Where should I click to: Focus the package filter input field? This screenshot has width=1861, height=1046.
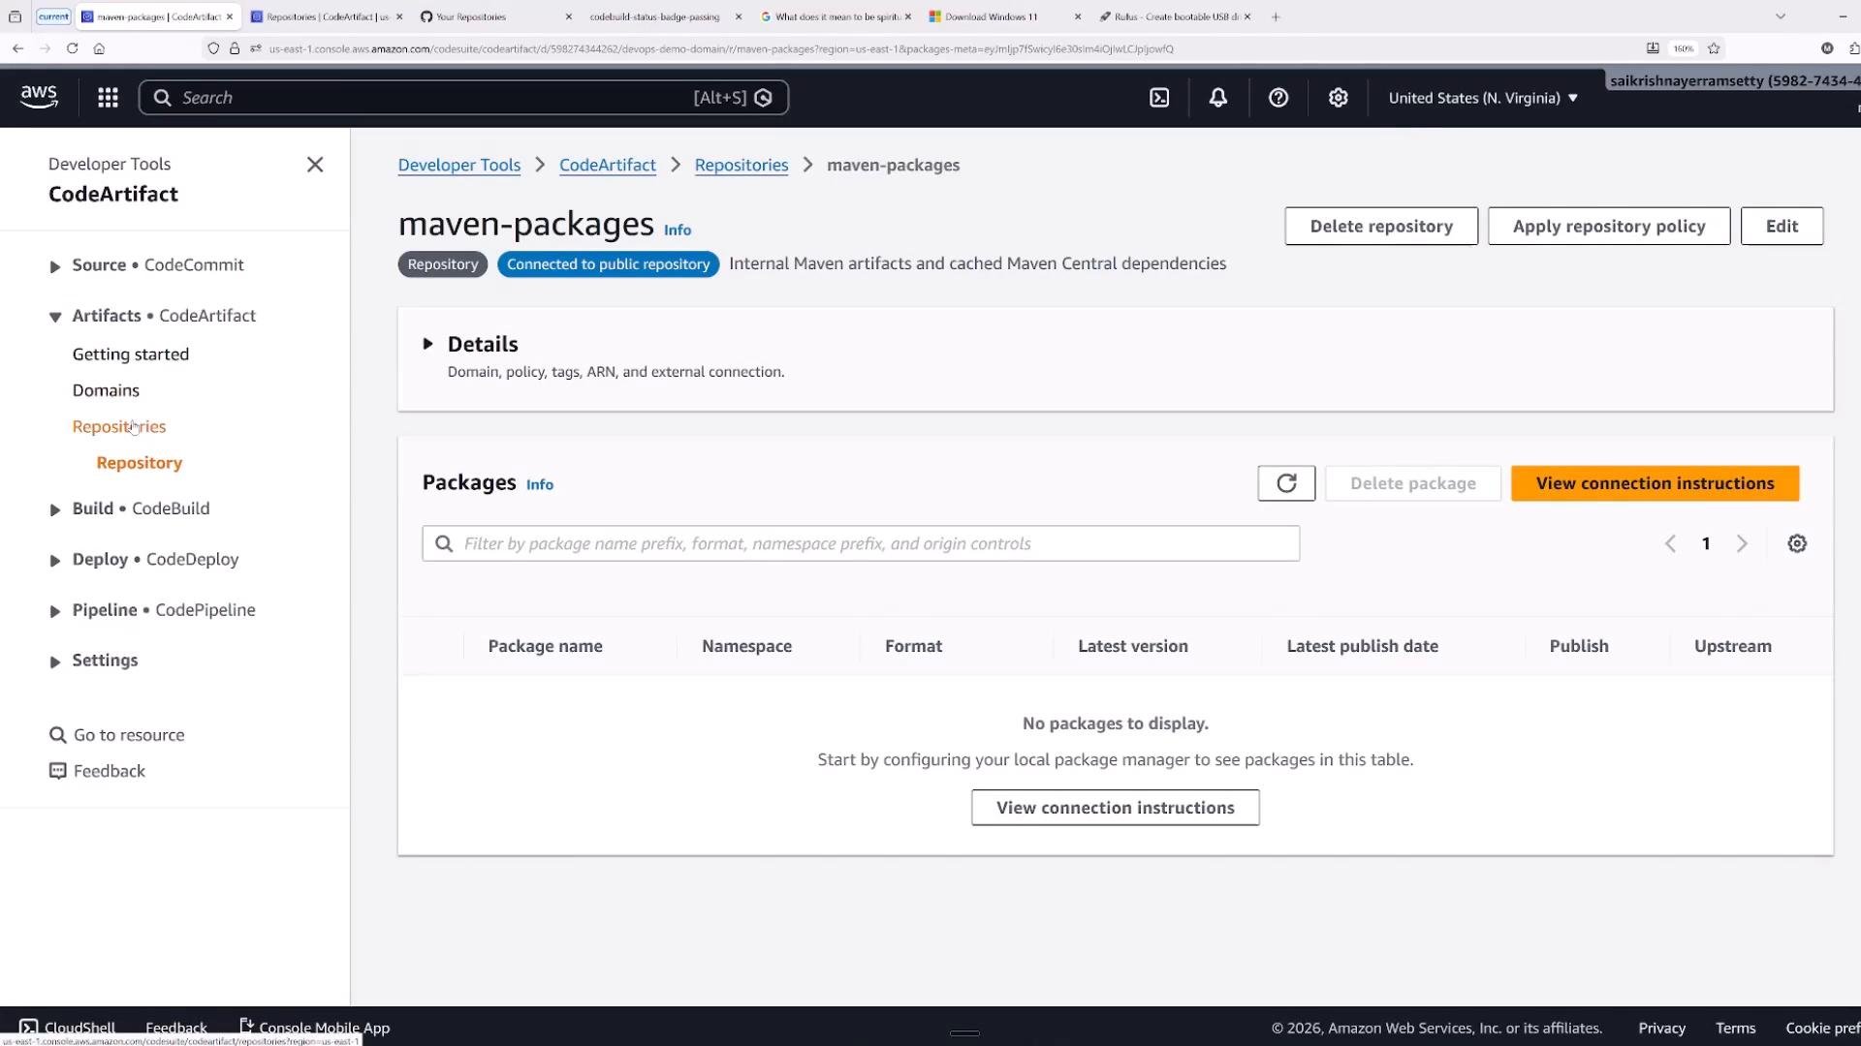[x=861, y=543]
